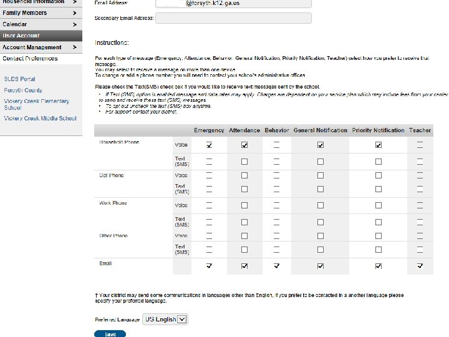
Task: Enable Other Phone Text General Notification
Action: coord(321,250)
